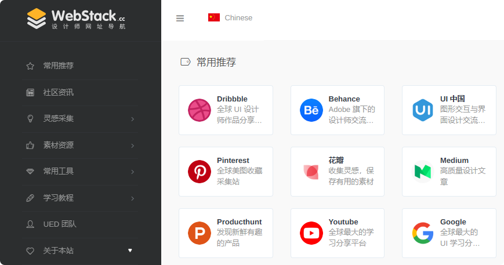Click the multicolor Google G logo

point(423,233)
